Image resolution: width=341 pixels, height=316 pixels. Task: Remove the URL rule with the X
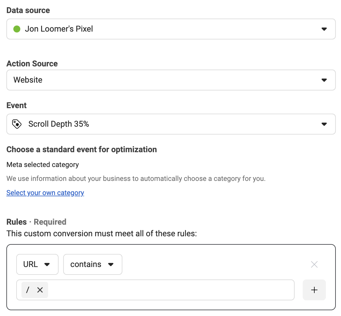(x=314, y=264)
